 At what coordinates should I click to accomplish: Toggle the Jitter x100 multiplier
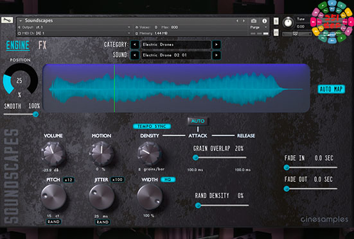point(118,179)
